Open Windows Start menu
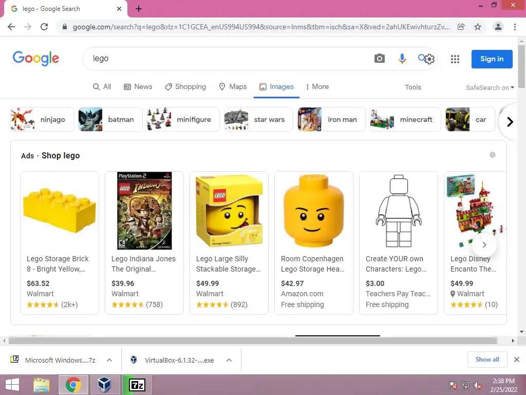 tap(12, 385)
